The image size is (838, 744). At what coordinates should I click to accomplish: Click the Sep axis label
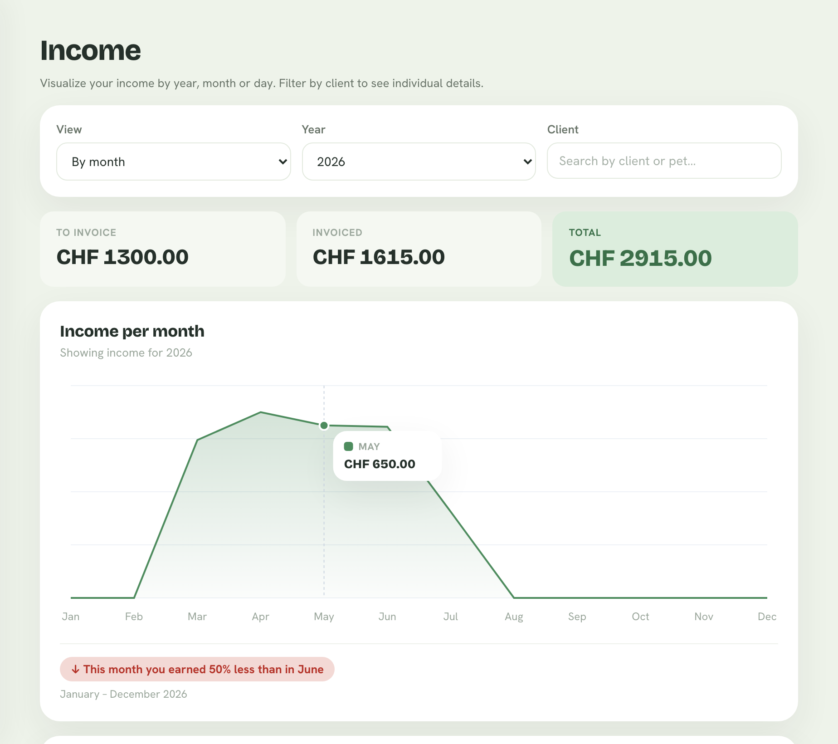point(577,617)
